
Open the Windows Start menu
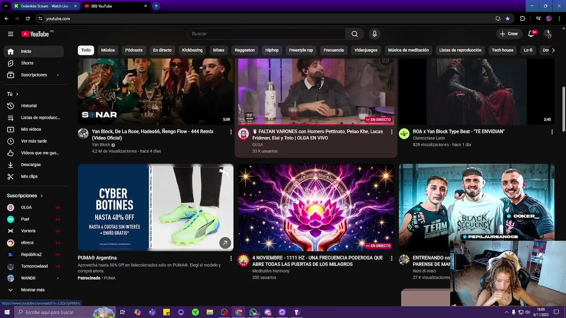click(x=7, y=312)
